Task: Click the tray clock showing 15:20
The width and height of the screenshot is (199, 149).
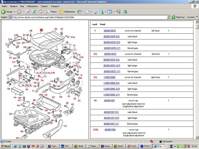Action: click(x=194, y=146)
